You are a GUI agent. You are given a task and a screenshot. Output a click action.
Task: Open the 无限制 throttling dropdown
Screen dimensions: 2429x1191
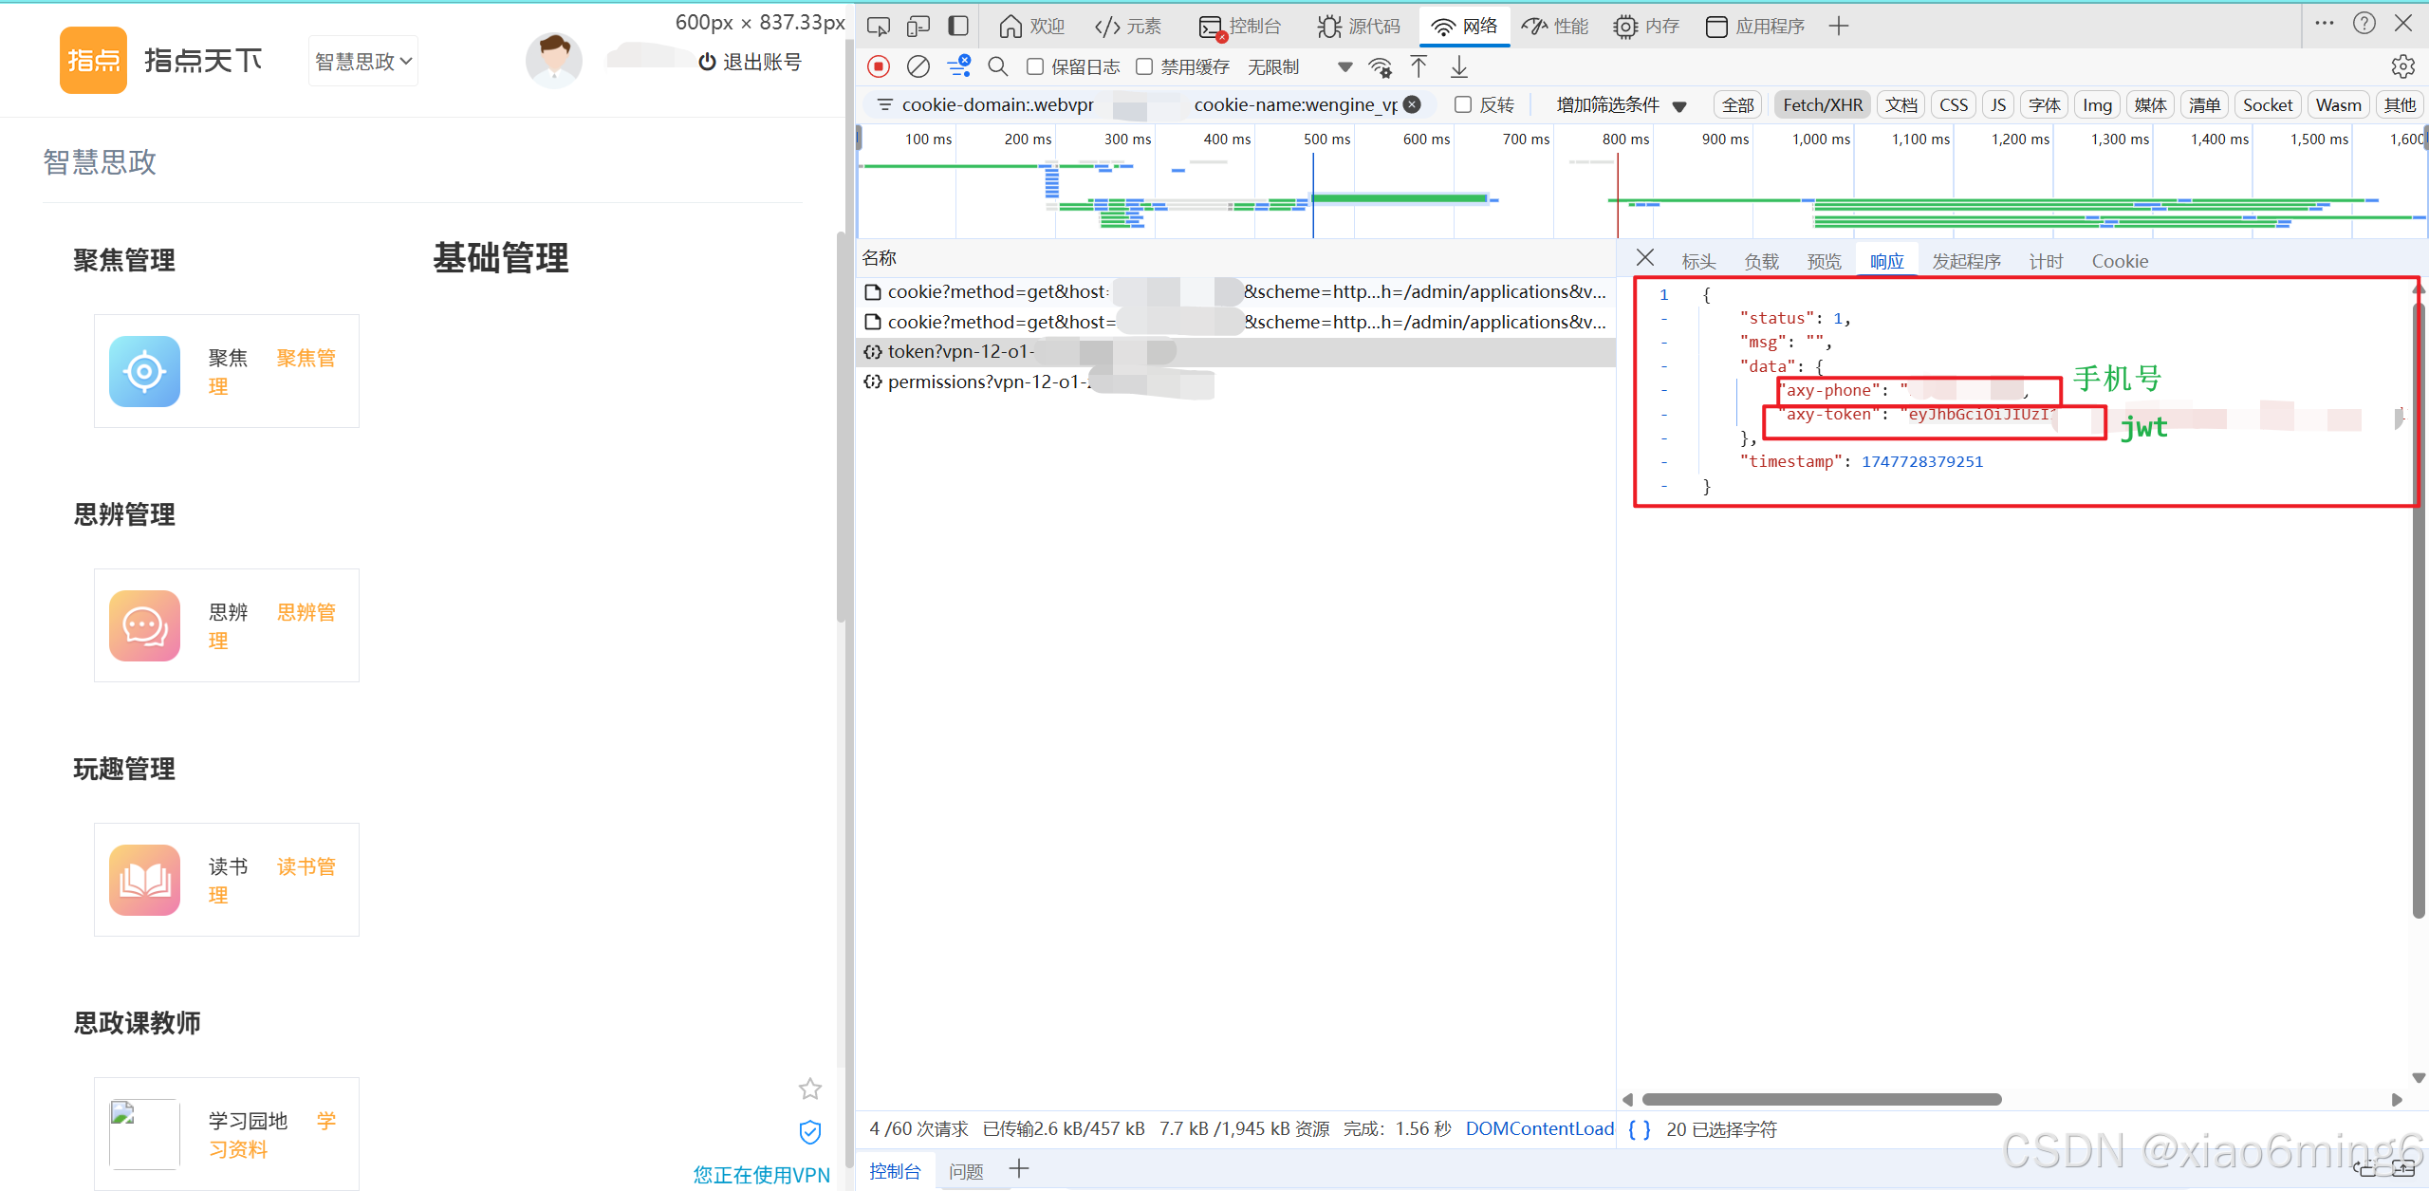coord(1299,66)
